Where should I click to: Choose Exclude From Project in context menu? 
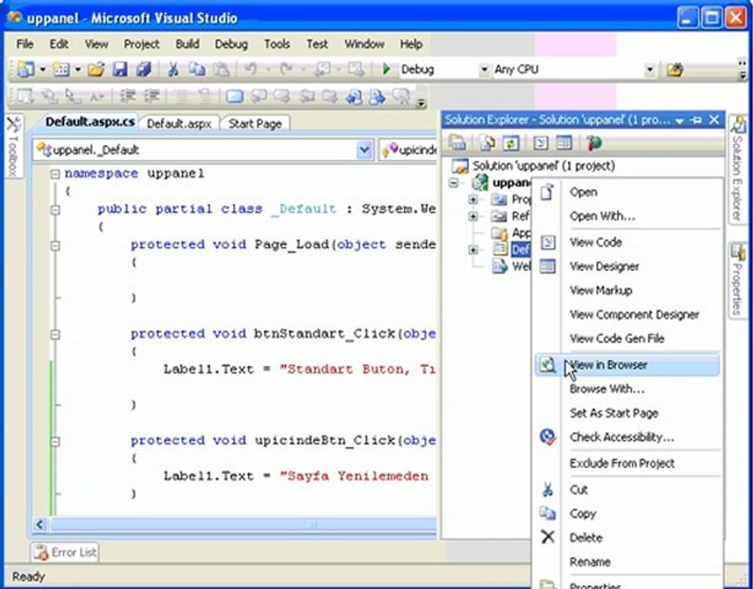click(627, 463)
